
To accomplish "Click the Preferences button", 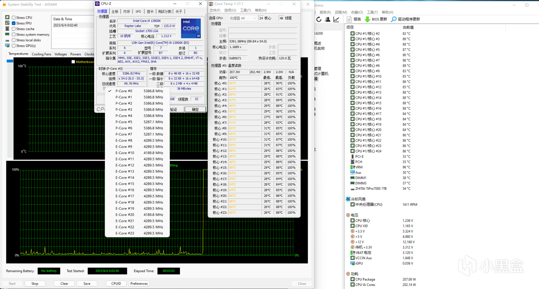I will point(139,284).
